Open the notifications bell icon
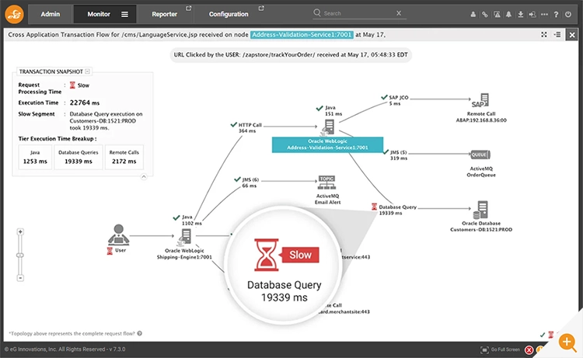583x358 pixels. click(x=508, y=15)
